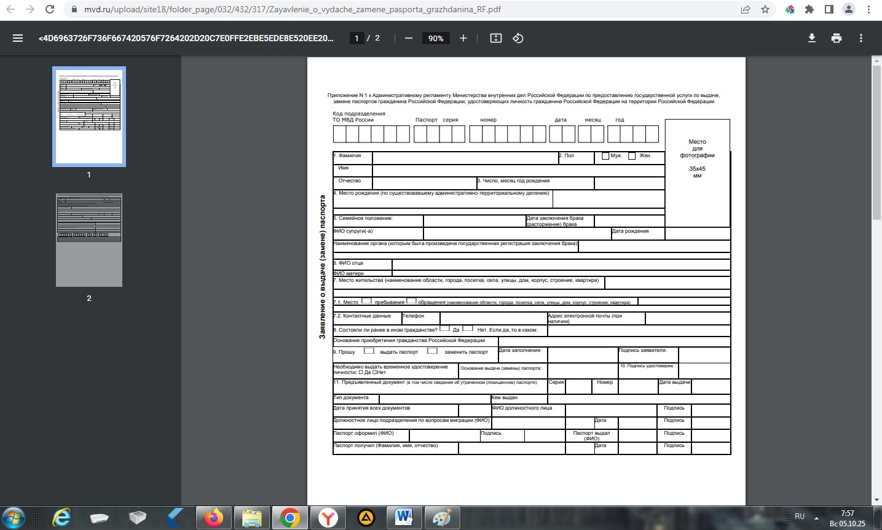Reload the current page
882x530 pixels.
(50, 9)
